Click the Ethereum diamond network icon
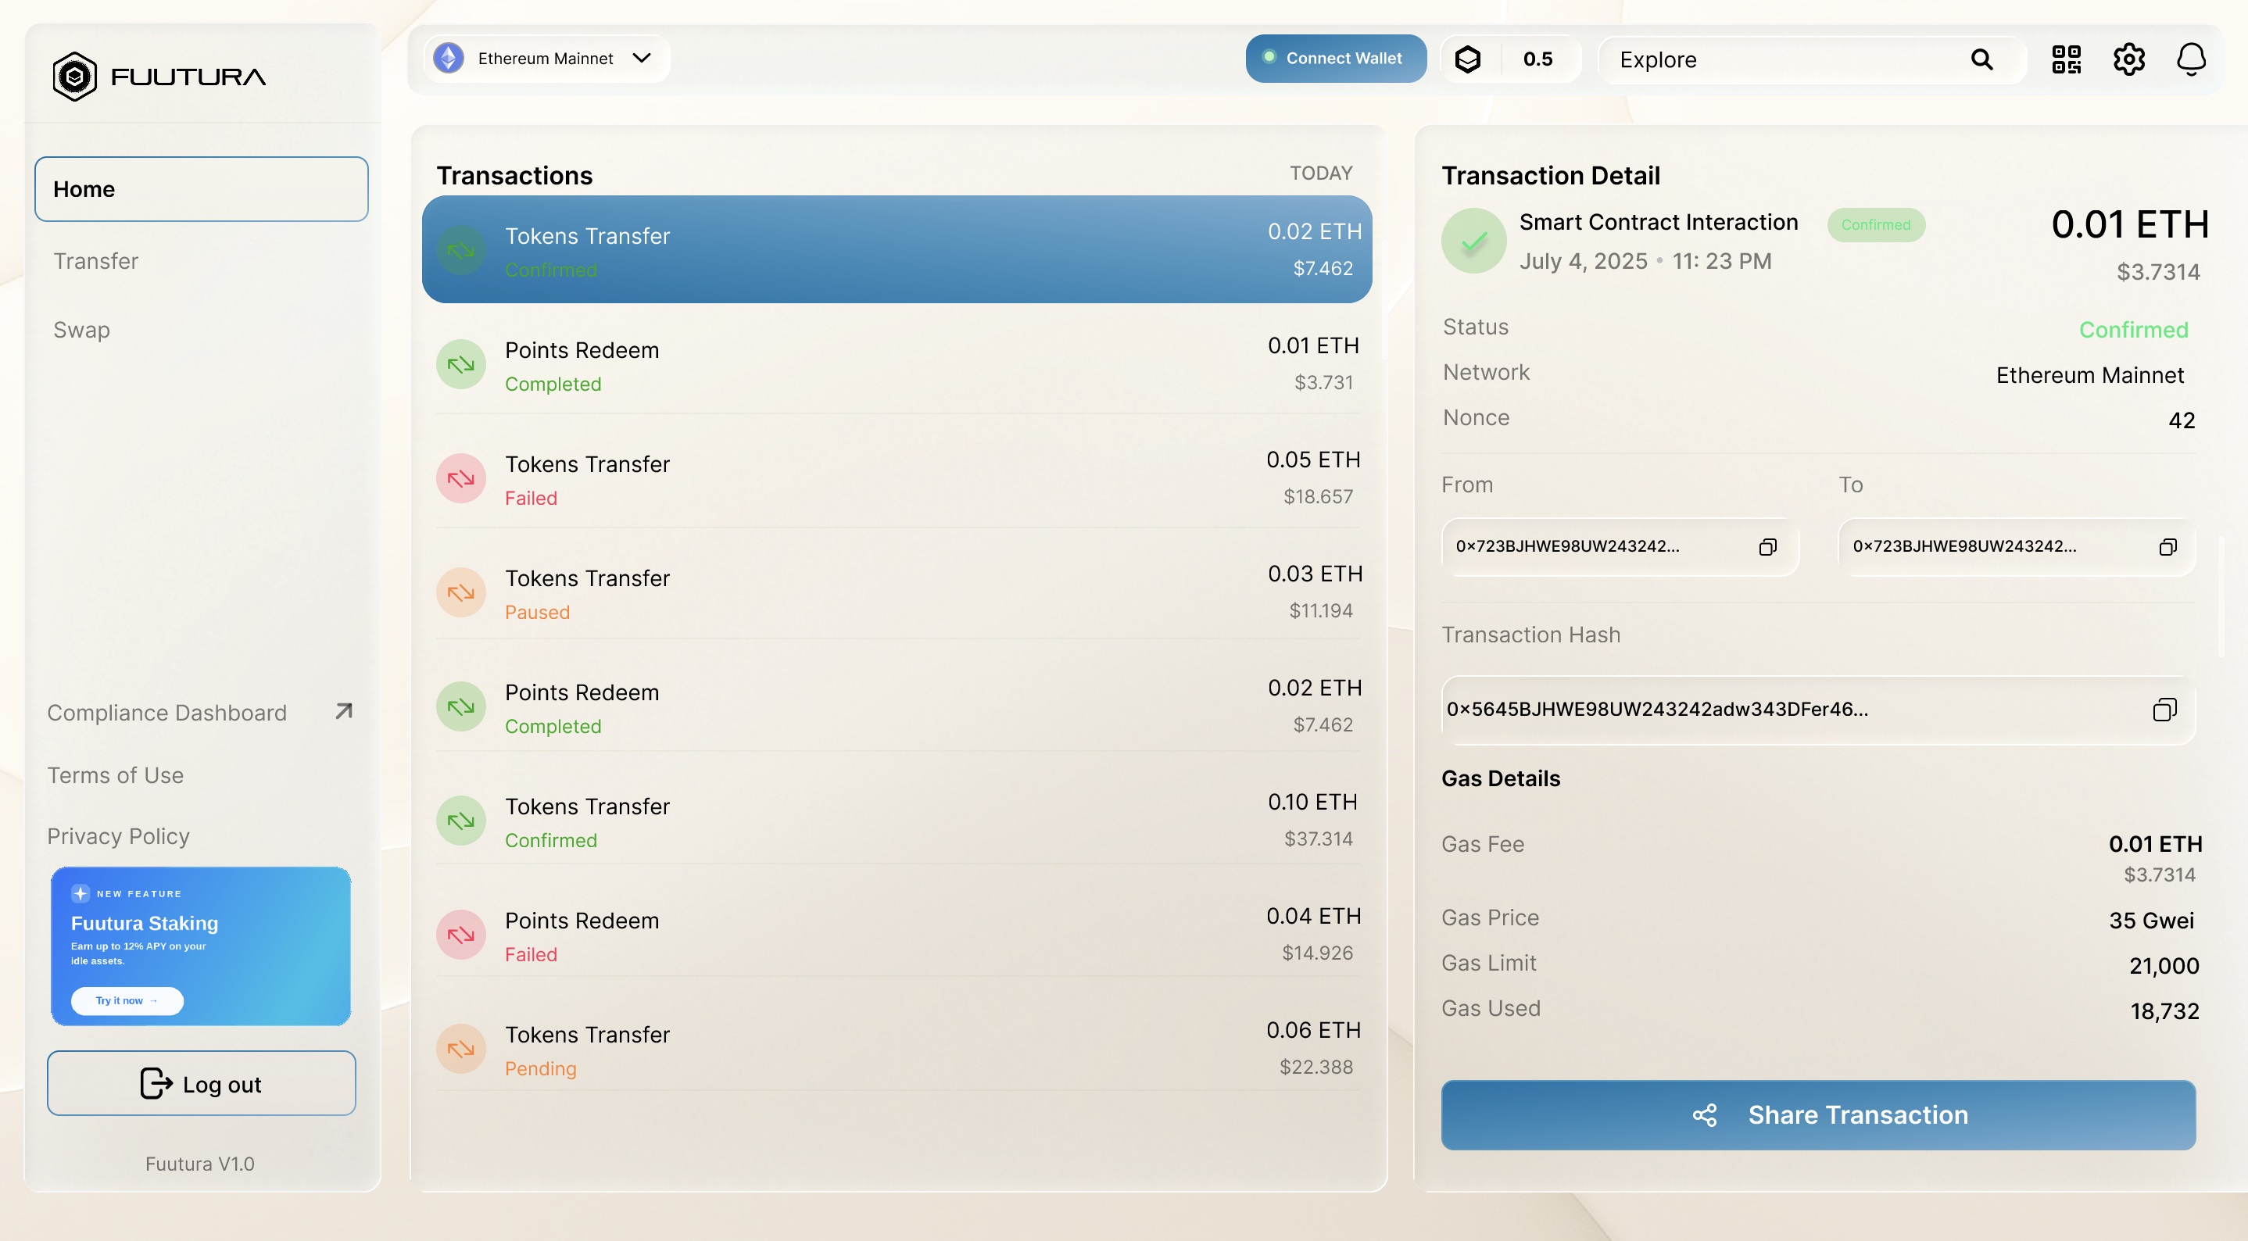2248x1241 pixels. [449, 59]
